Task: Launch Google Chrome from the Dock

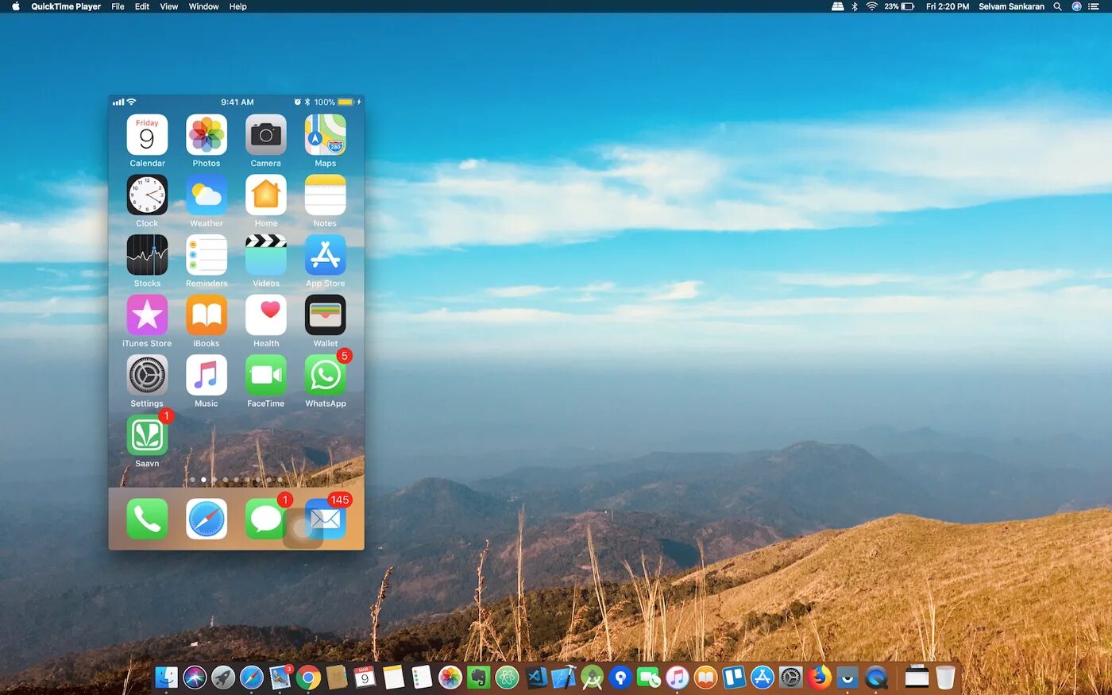Action: click(309, 677)
